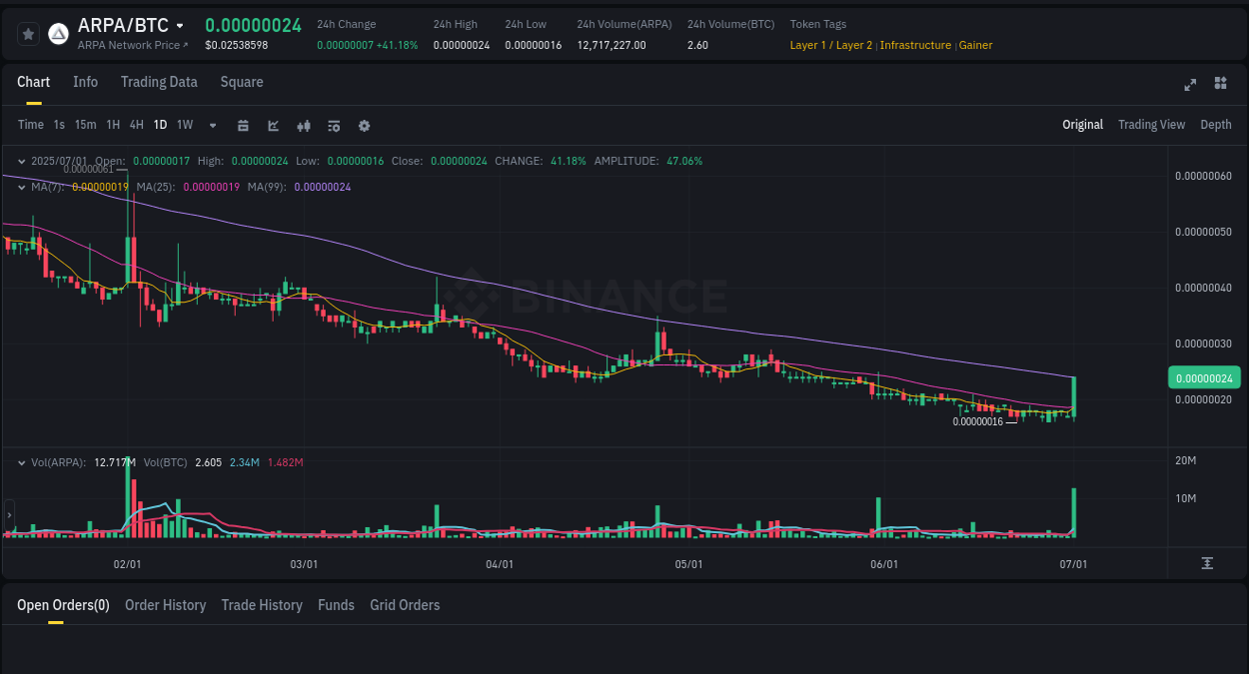Expand chart to fullscreen with arrows icon
This screenshot has height=674, width=1249.
[x=1189, y=84]
